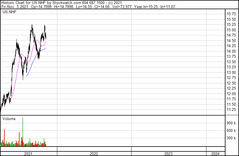Click the 15.75 price axis label
239x156 pixels.
(232, 14)
